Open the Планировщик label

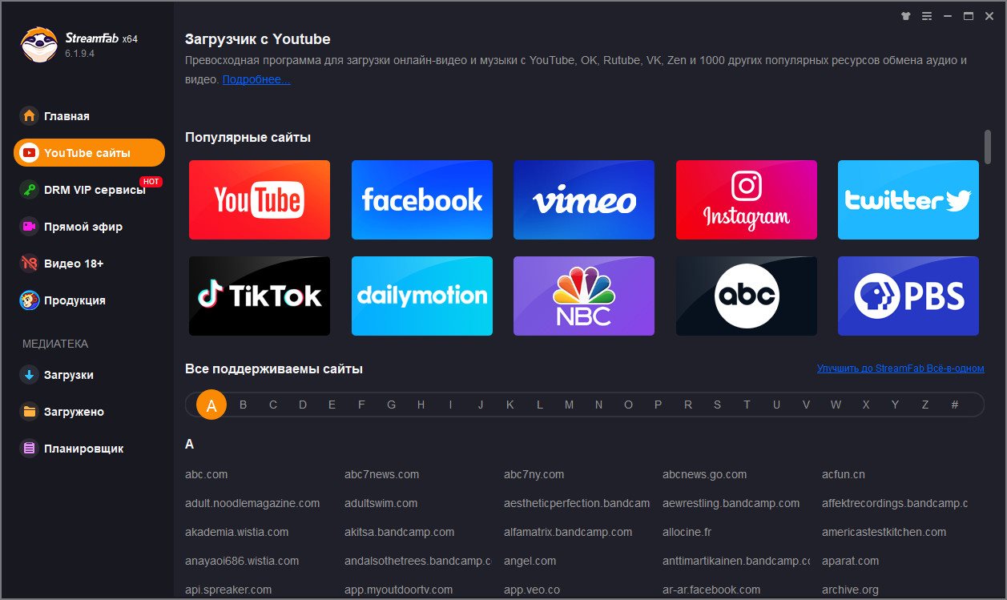tap(84, 449)
